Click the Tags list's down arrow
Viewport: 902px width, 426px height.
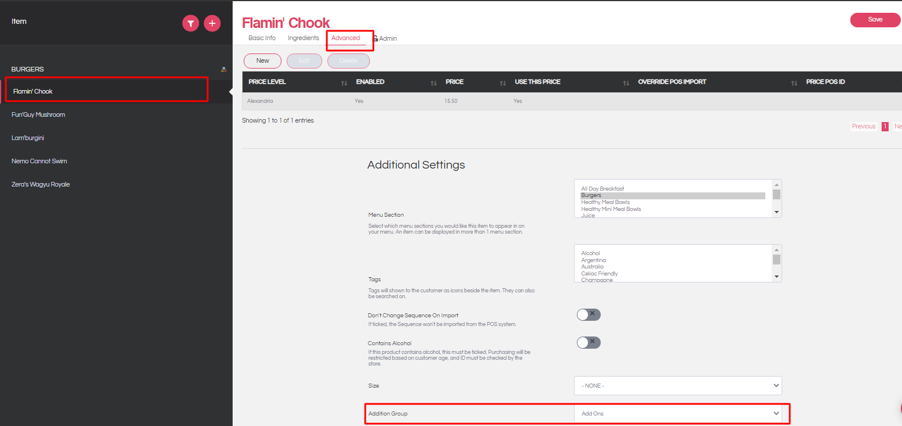(776, 277)
